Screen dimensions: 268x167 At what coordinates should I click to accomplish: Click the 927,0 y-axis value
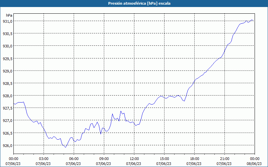(x=7, y=121)
